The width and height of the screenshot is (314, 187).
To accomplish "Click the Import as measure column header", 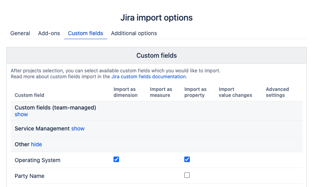I will tap(161, 92).
